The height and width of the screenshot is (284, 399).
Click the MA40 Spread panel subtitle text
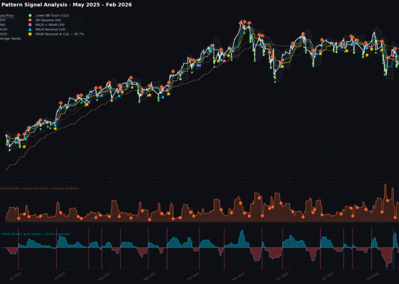tap(35, 234)
